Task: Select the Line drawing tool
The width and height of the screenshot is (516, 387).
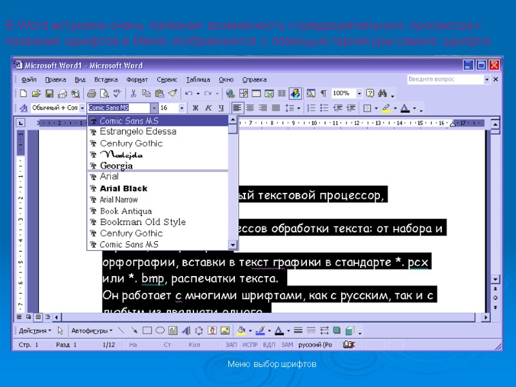Action: pyautogui.click(x=121, y=330)
